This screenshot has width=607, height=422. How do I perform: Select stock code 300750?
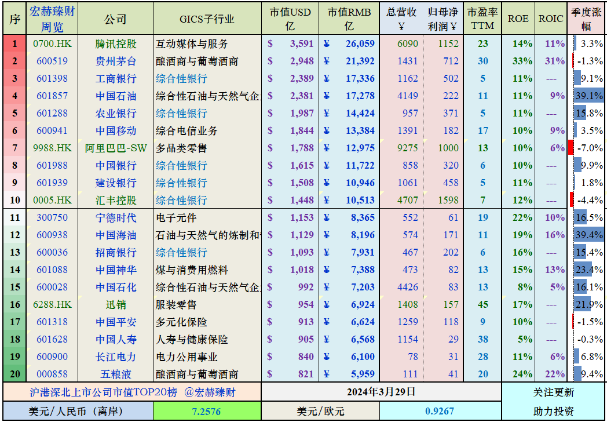click(x=52, y=218)
